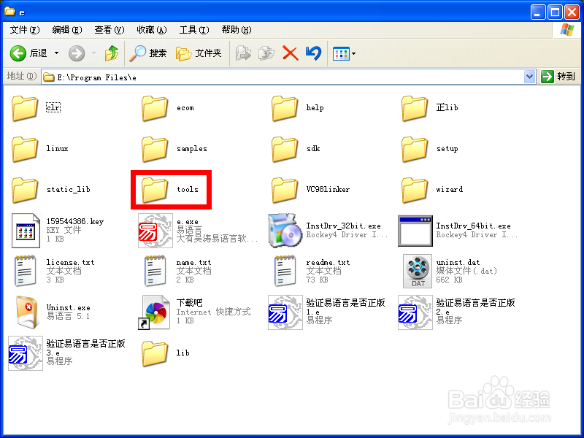Select the sdk folder
Image resolution: width=584 pixels, height=438 pixels.
click(x=296, y=149)
